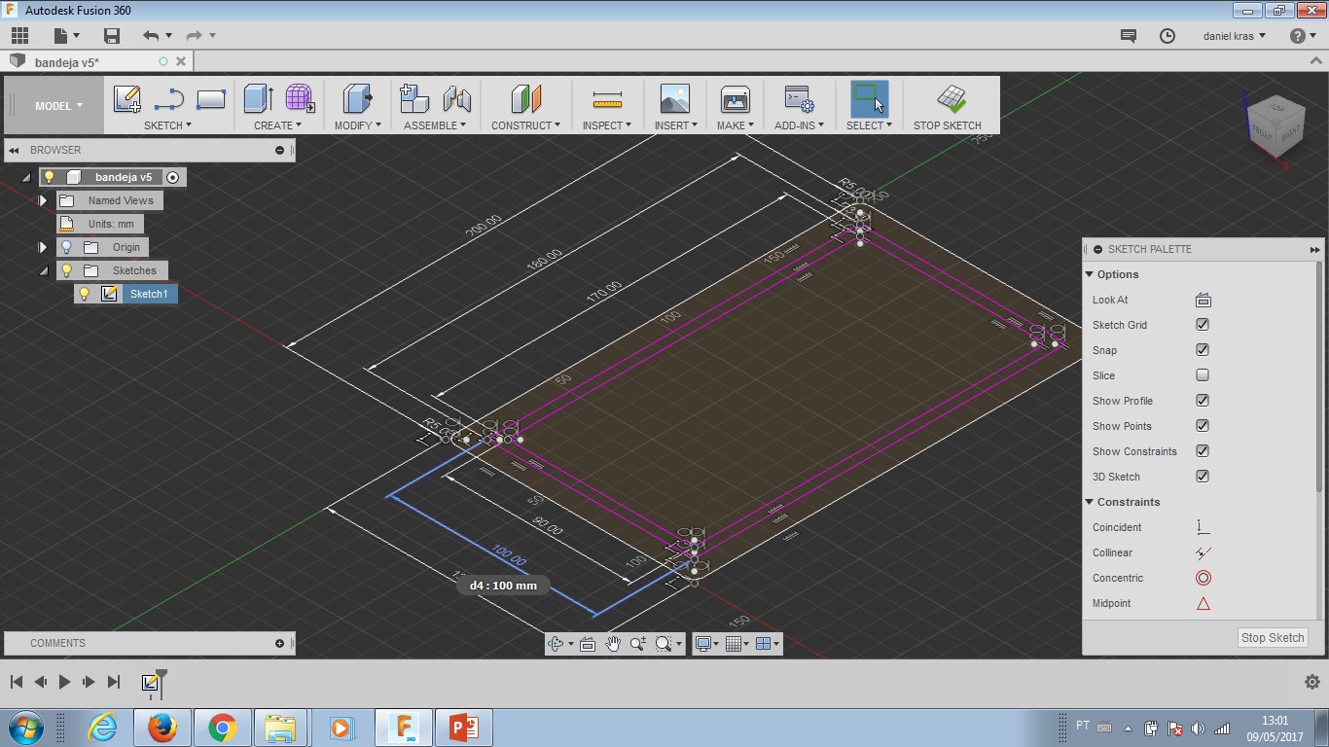Viewport: 1329px width, 747px height.
Task: Uncheck the Sketch Grid checkbox
Action: coord(1203,325)
